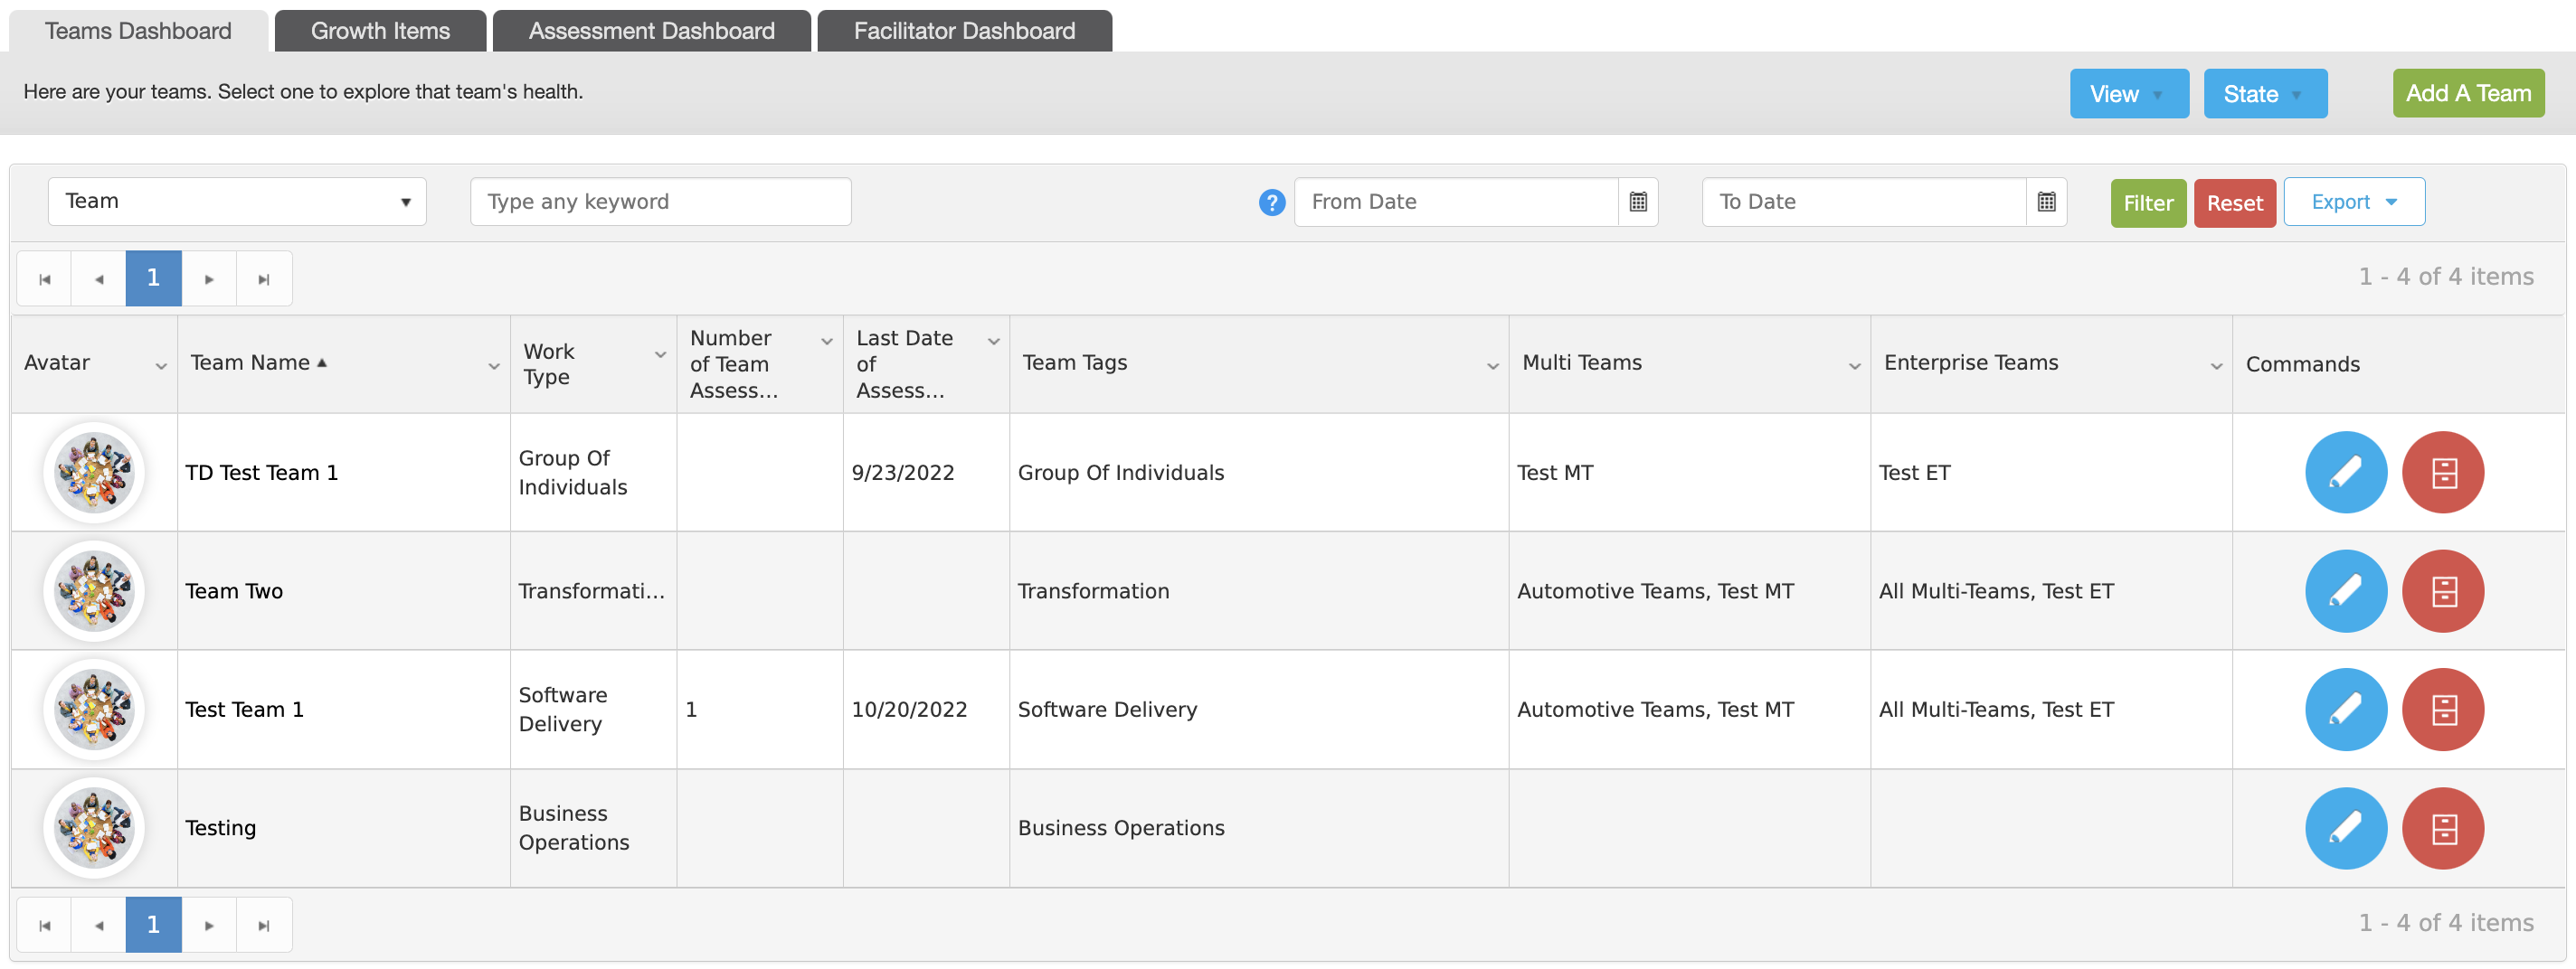Go to first page in bottom pager

point(44,925)
